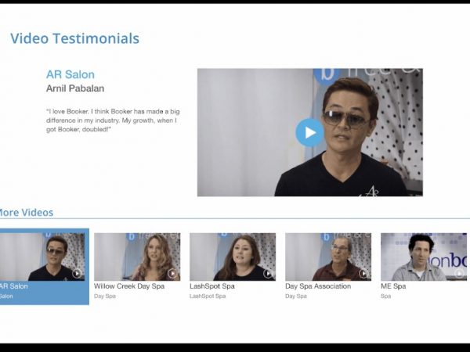Click the 'Video Testimonials' page heading

coord(75,38)
